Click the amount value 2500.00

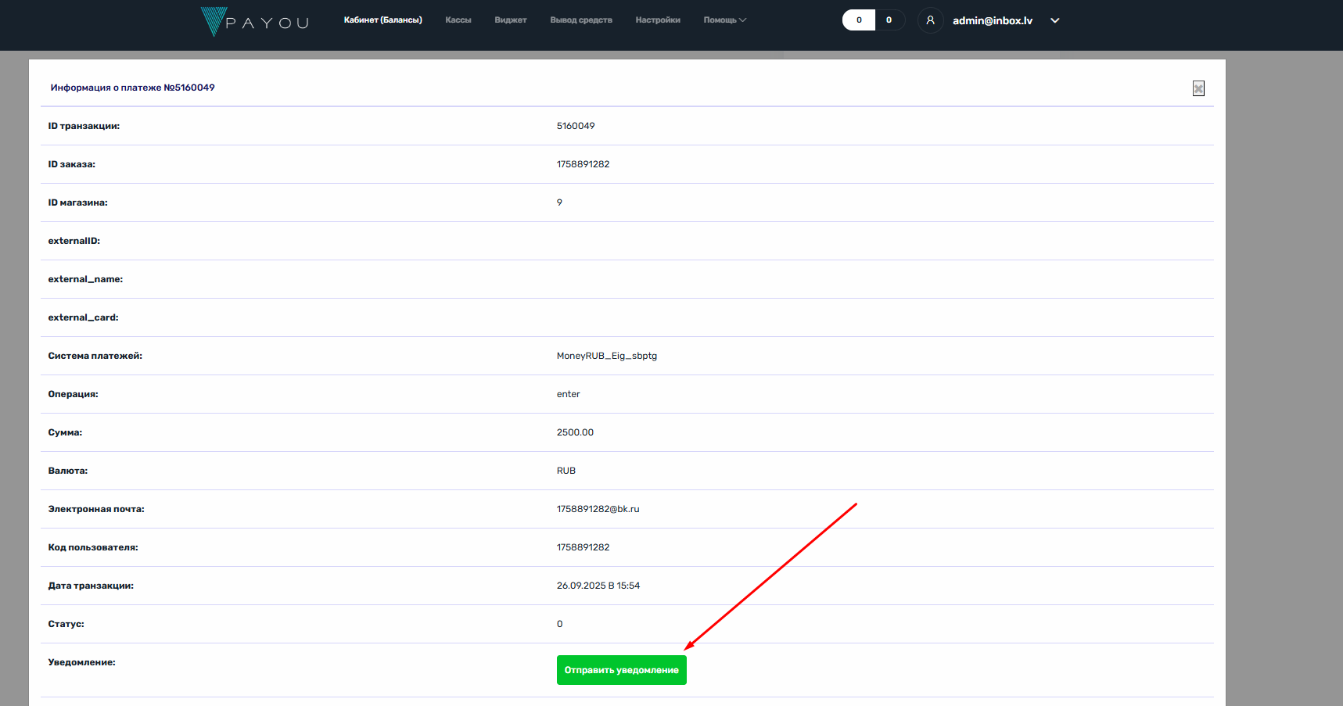coord(575,432)
